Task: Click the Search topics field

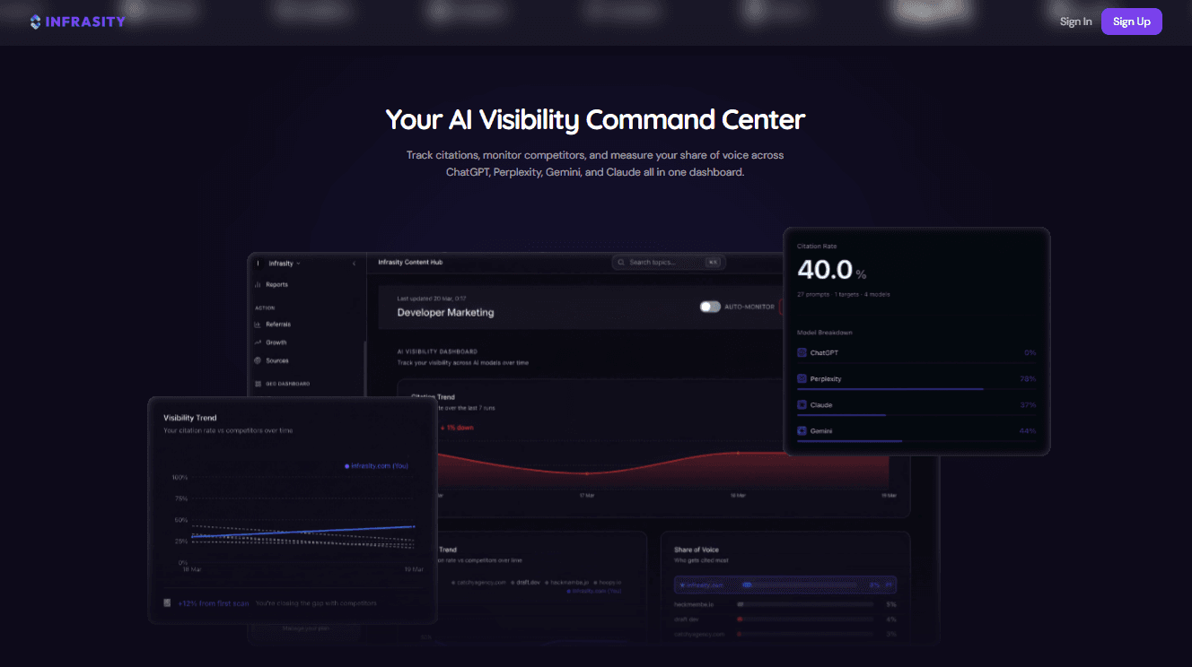Action: click(669, 263)
